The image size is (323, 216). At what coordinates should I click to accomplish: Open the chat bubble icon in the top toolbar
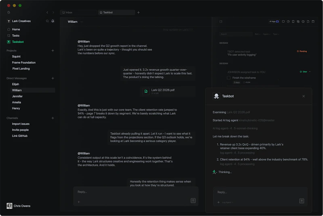point(283,21)
